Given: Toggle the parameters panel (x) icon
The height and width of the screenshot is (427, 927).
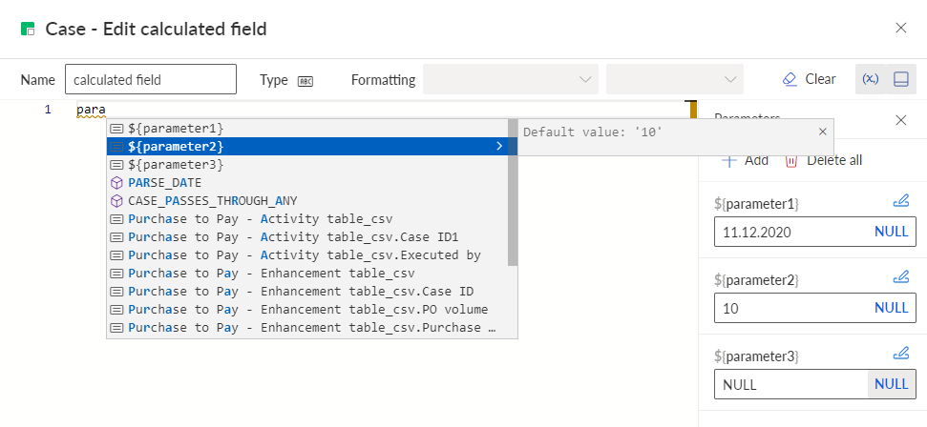Looking at the screenshot, I should click(871, 79).
